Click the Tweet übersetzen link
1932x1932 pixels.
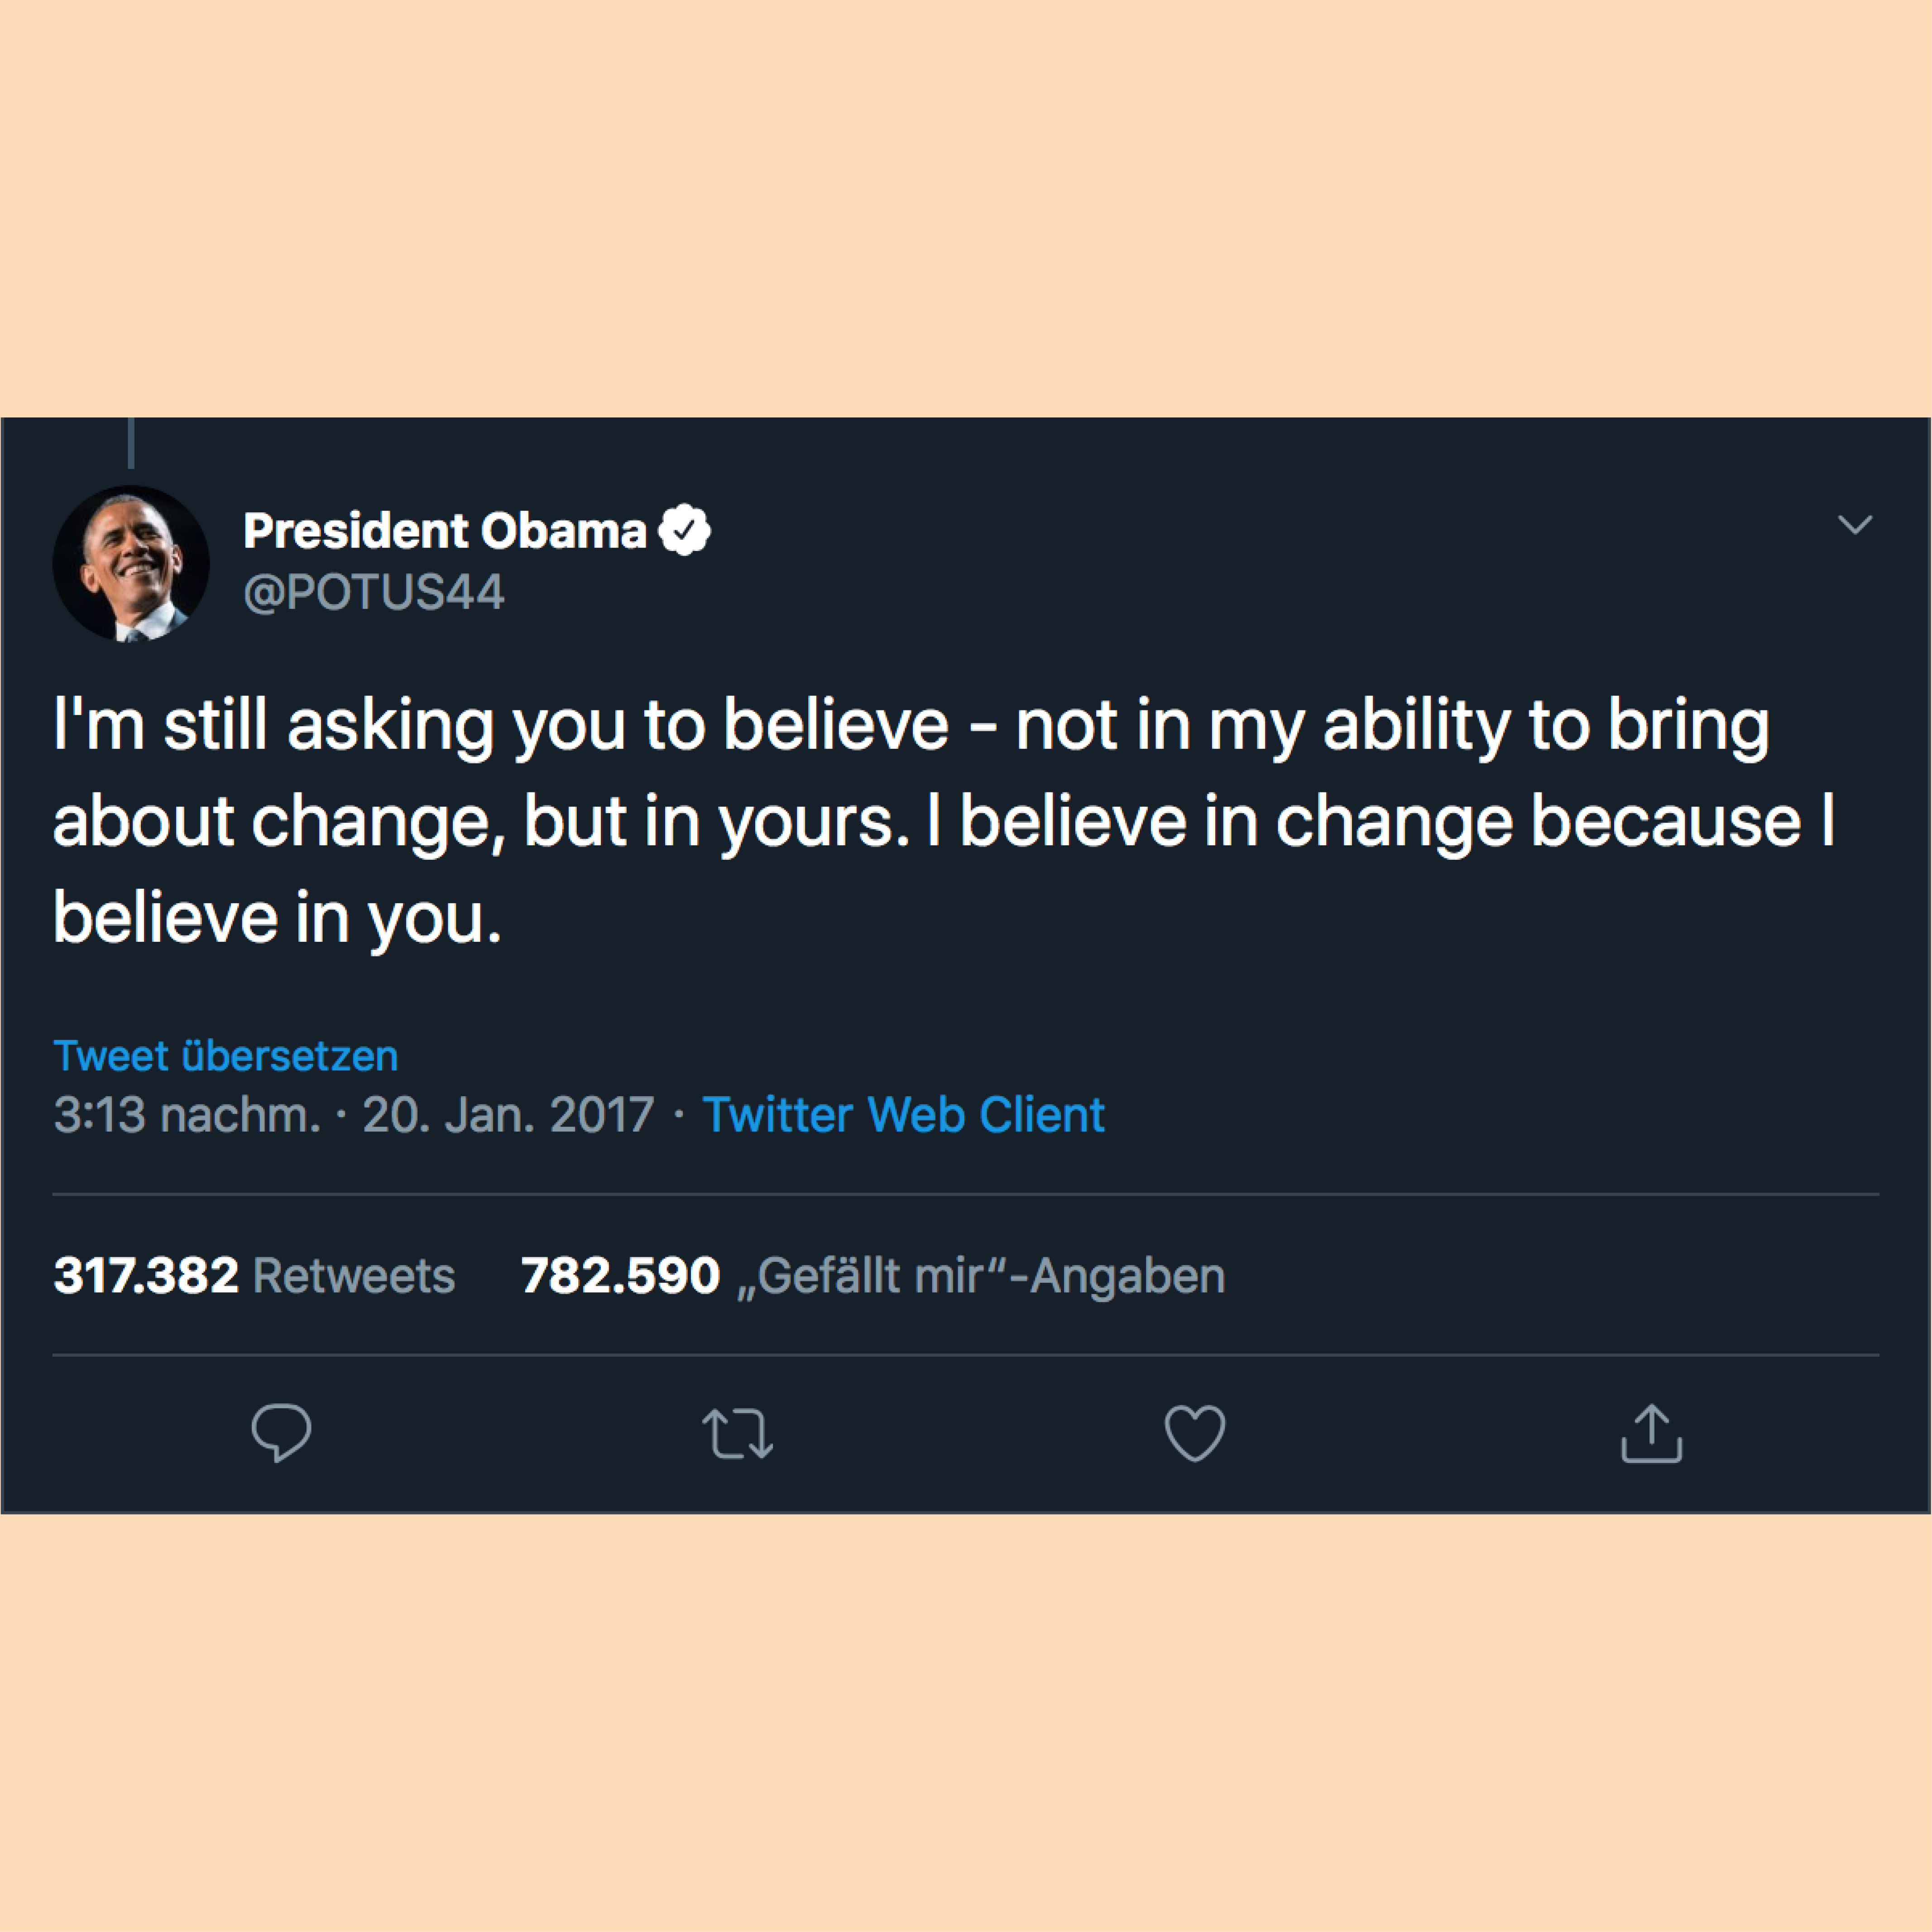tap(226, 1056)
